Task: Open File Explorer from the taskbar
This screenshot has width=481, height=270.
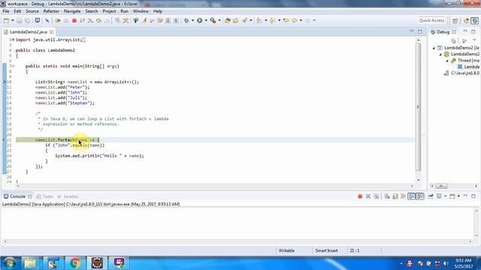Action: pos(30,263)
